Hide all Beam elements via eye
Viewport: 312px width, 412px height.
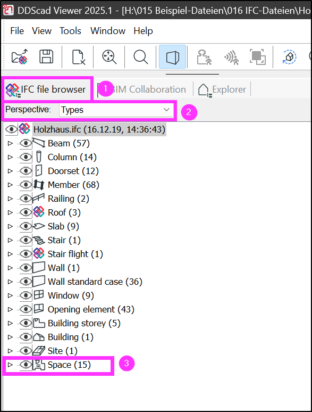click(x=26, y=143)
